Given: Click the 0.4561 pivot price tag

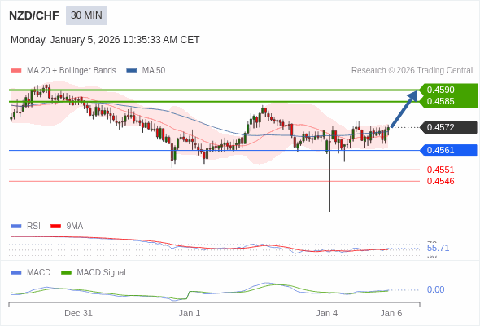Looking at the screenshot, I should [449, 150].
